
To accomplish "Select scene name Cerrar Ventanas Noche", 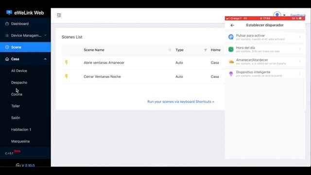I will (x=102, y=77).
